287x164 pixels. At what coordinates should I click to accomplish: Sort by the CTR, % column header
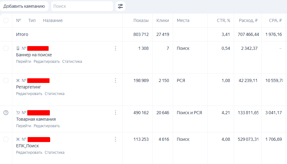(223, 20)
